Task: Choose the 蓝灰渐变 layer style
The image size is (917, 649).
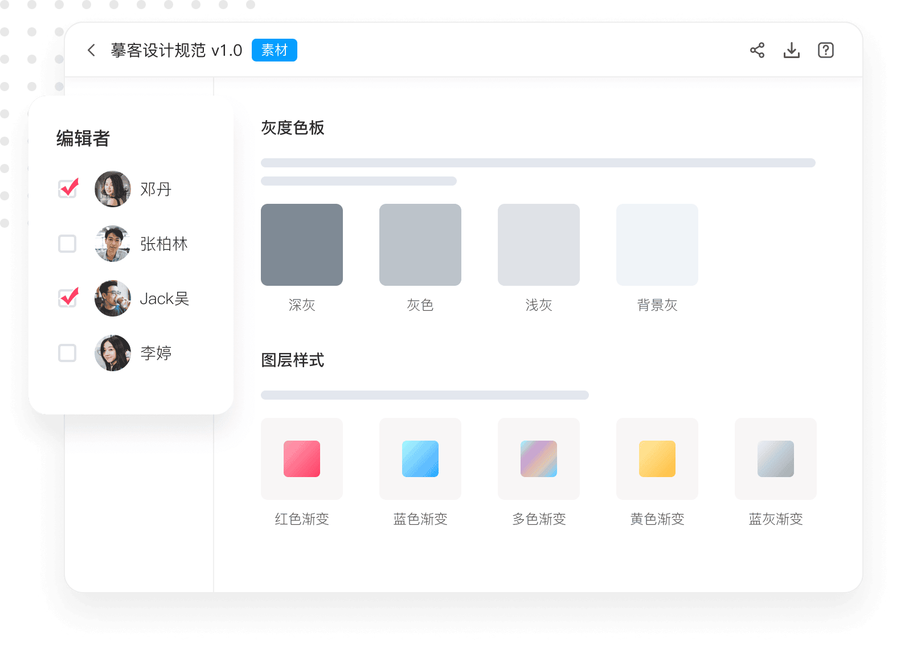Action: pos(776,459)
